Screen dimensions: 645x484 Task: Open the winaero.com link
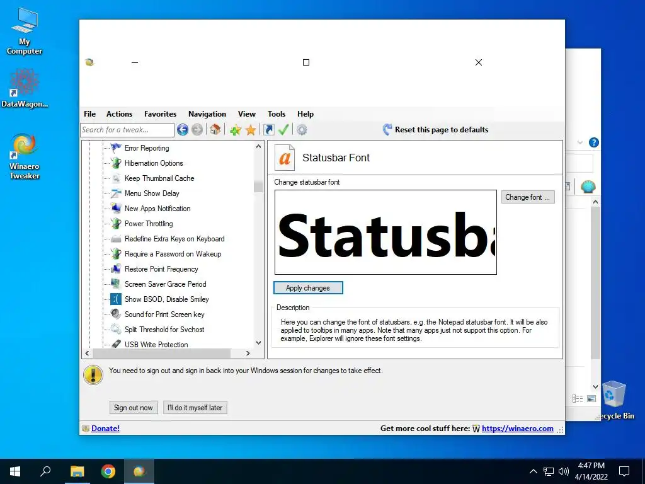[518, 429]
